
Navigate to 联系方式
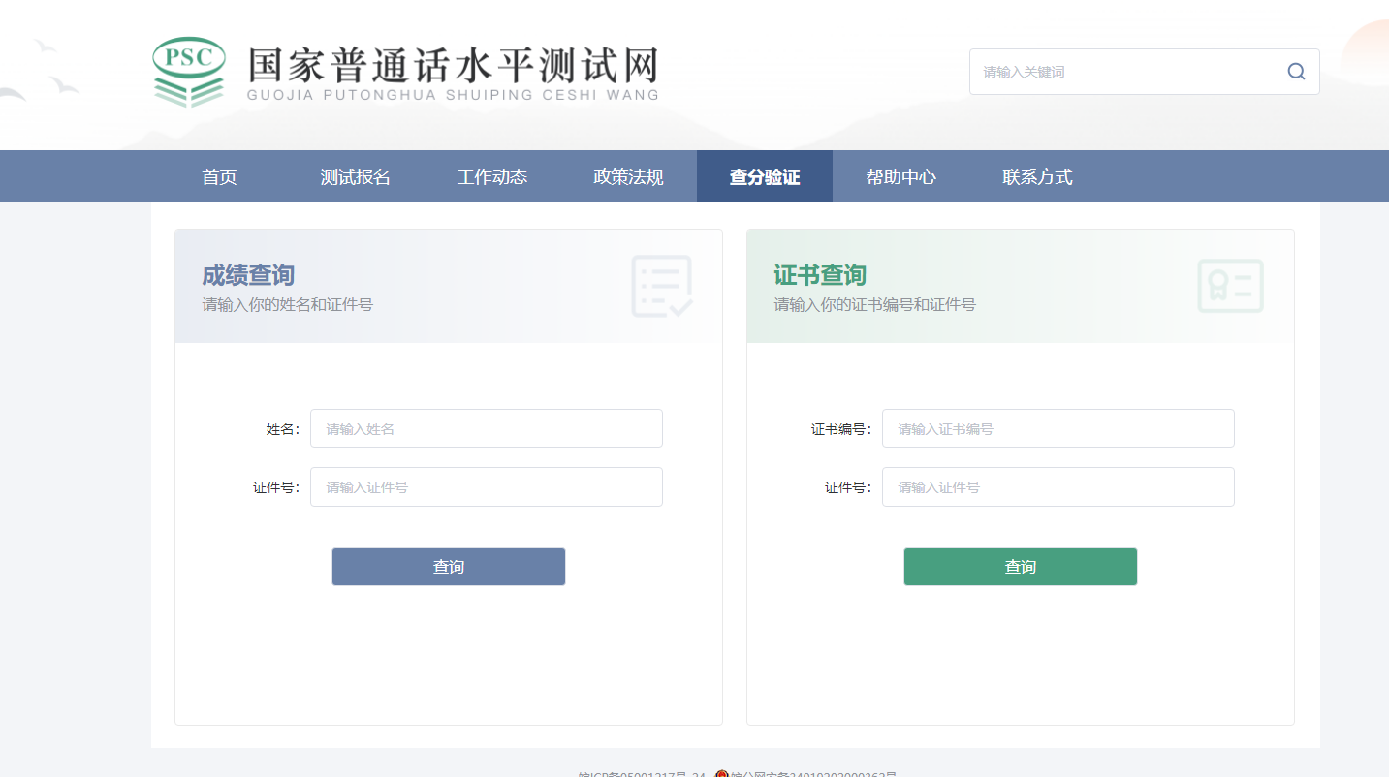pyautogui.click(x=1037, y=177)
